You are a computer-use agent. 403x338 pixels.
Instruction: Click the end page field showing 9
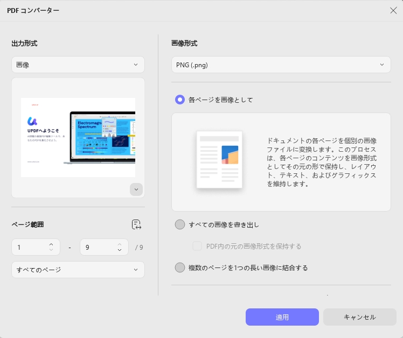point(104,247)
